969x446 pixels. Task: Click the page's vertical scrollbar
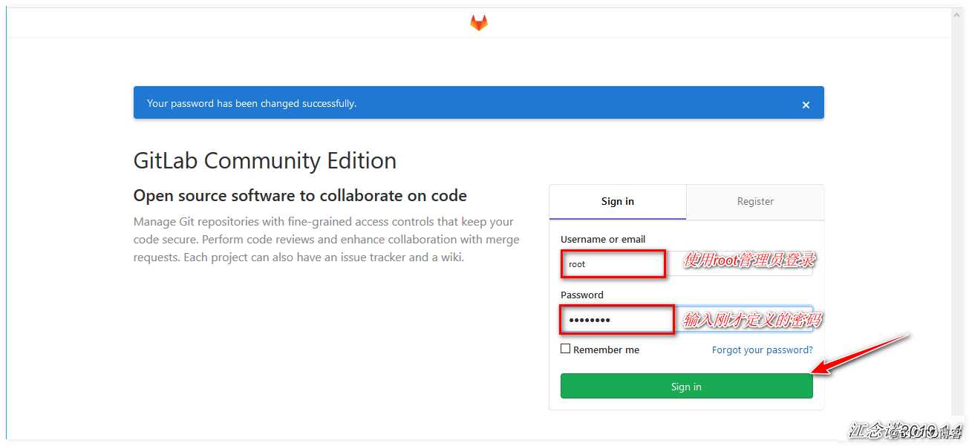pos(959,211)
